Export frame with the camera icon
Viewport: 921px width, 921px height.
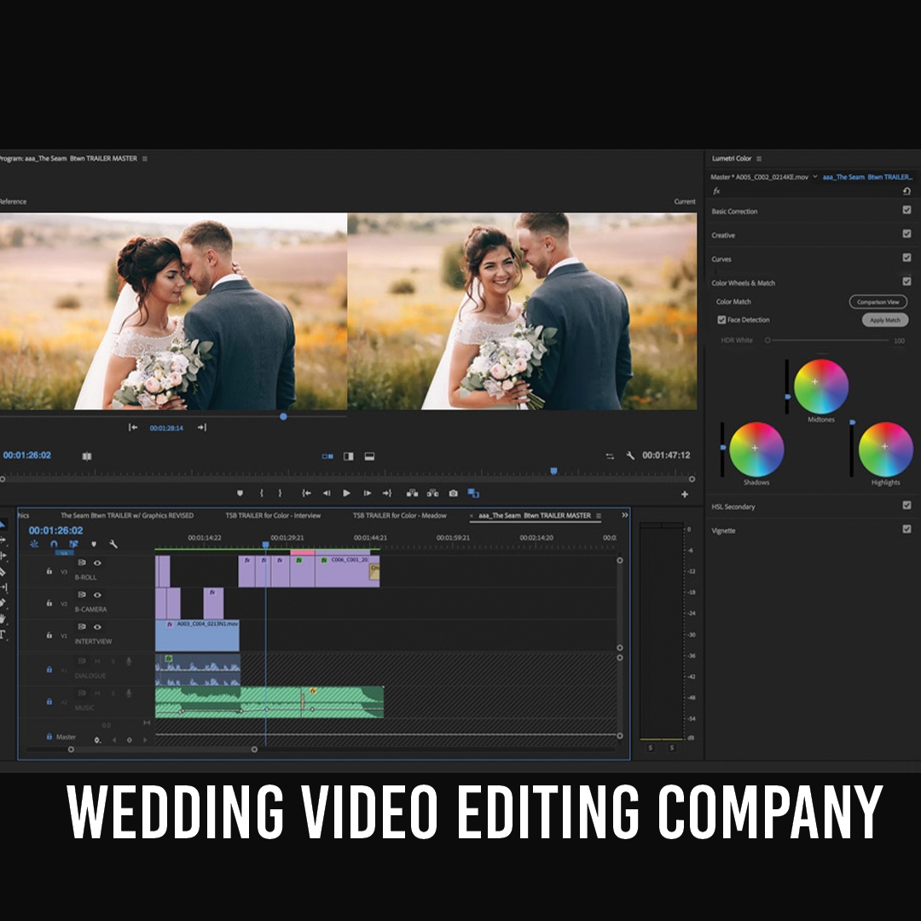pyautogui.click(x=454, y=494)
